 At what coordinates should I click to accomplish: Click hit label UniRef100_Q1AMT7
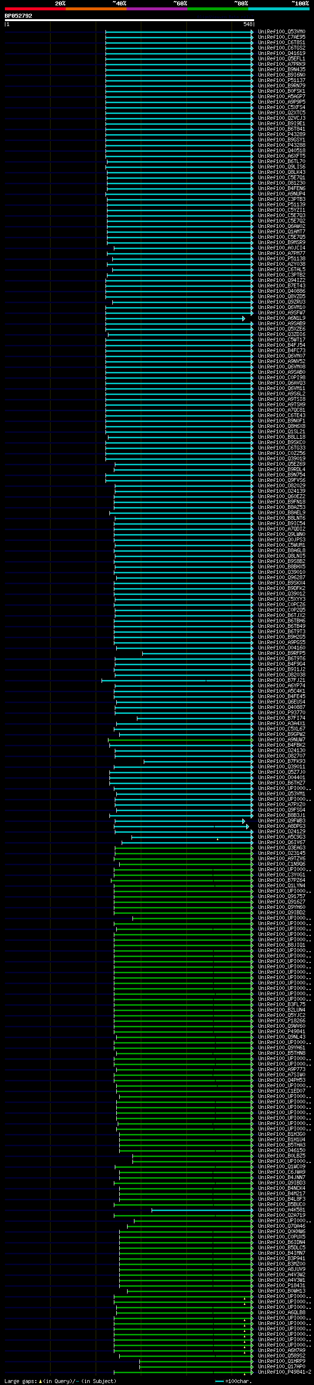[x=281, y=232]
